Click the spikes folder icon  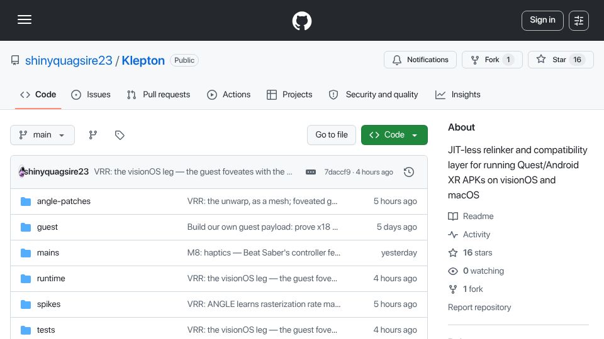point(26,304)
